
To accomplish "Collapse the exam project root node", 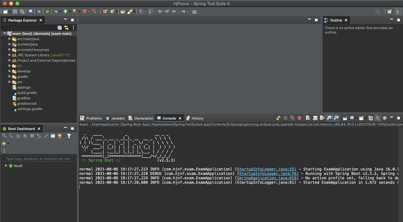I will 4,34.
